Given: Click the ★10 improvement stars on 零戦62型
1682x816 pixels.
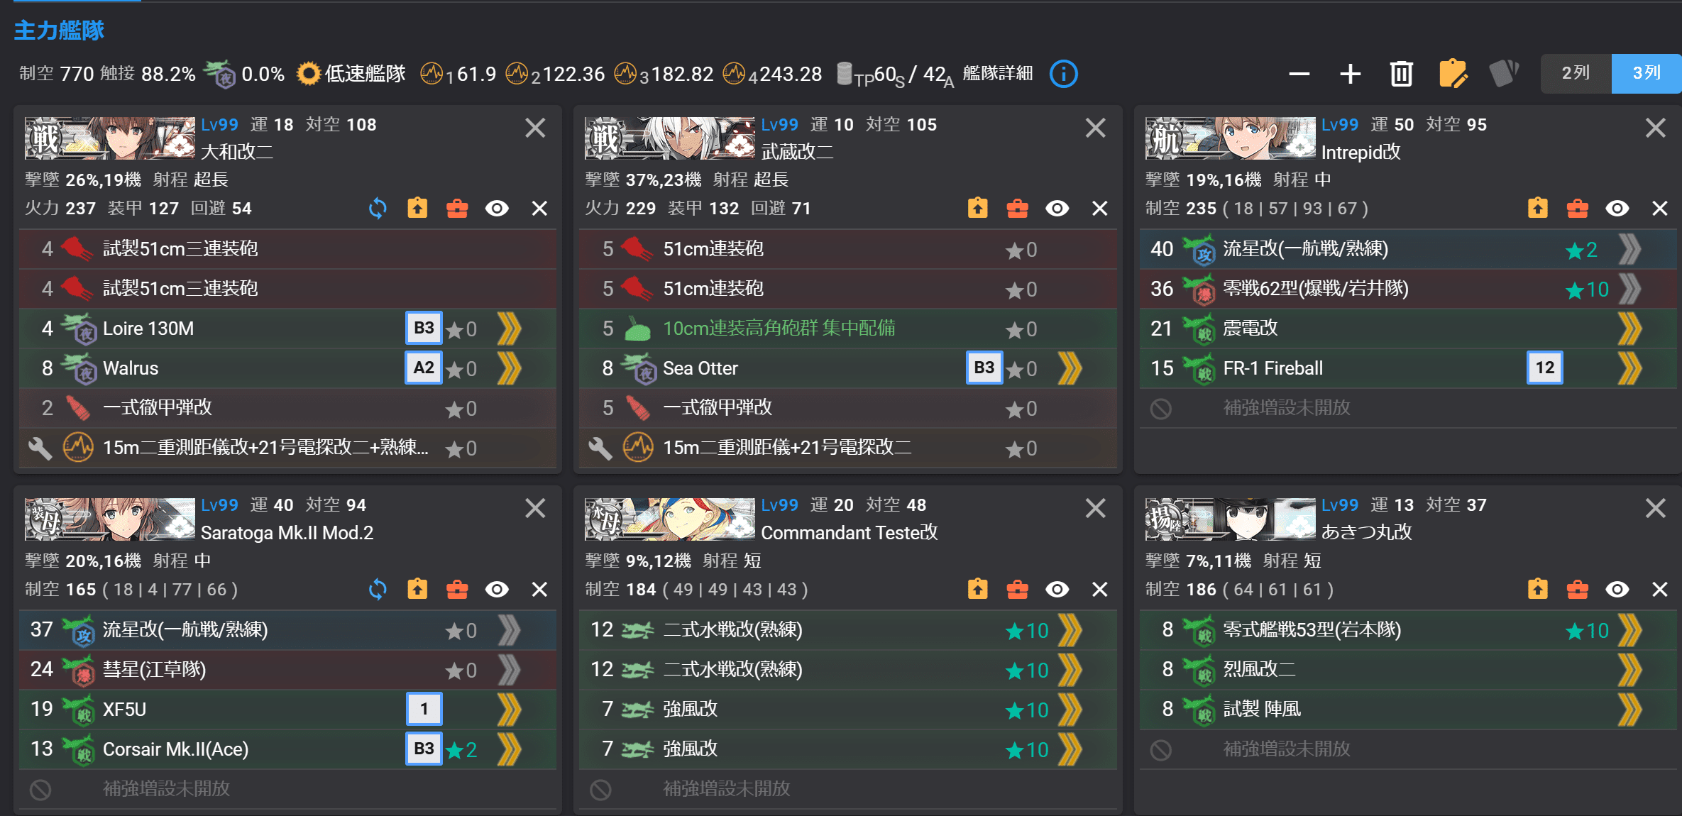Looking at the screenshot, I should coord(1588,288).
